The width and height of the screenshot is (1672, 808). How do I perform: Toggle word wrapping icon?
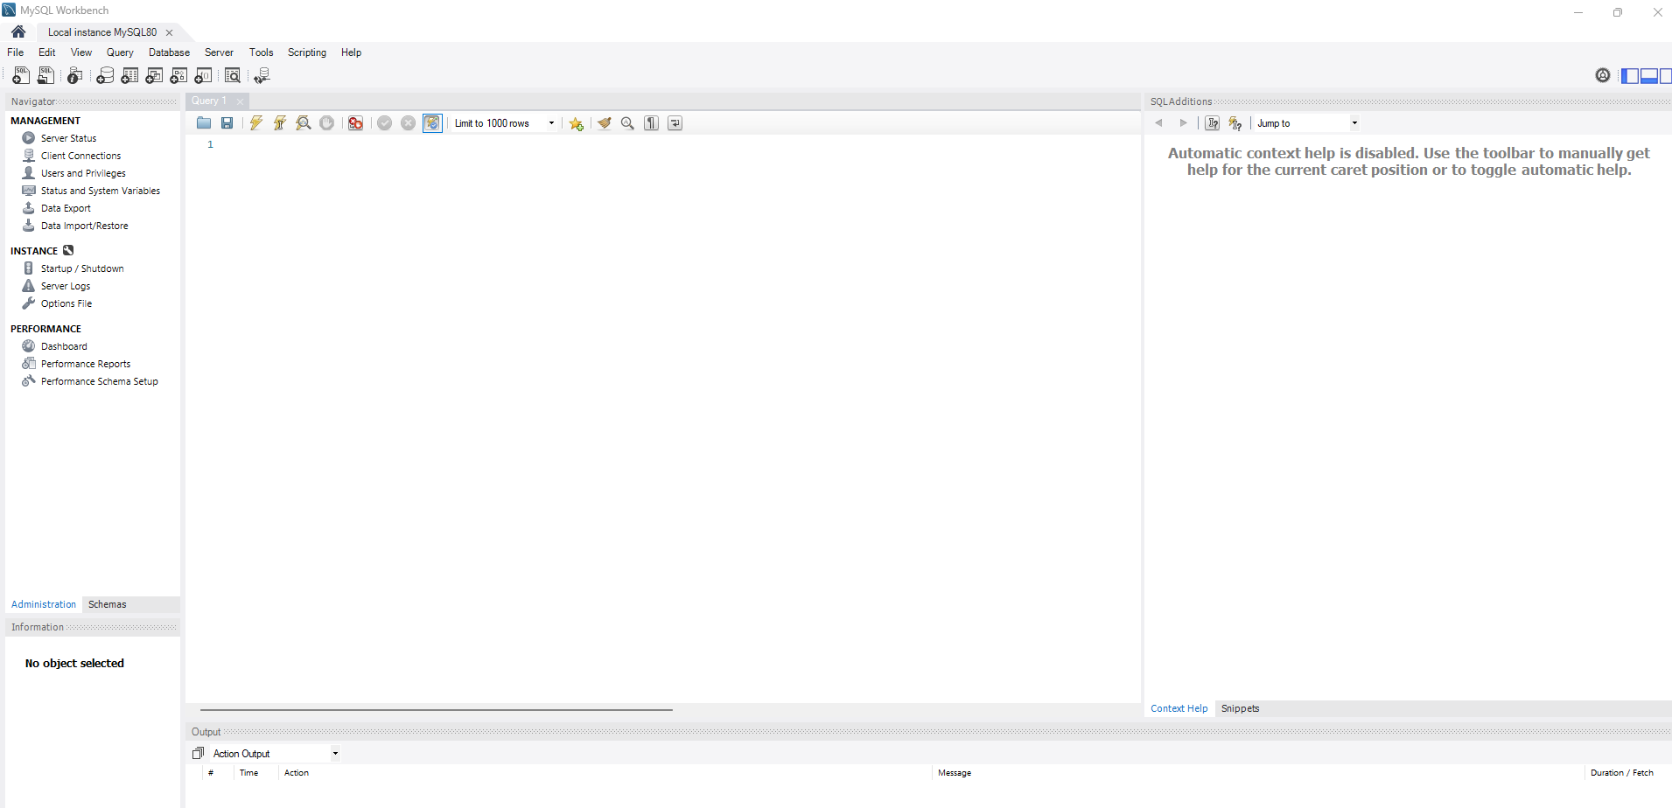[x=675, y=123]
